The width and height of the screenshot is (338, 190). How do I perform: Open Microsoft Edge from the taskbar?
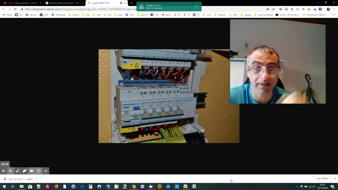pos(82,187)
